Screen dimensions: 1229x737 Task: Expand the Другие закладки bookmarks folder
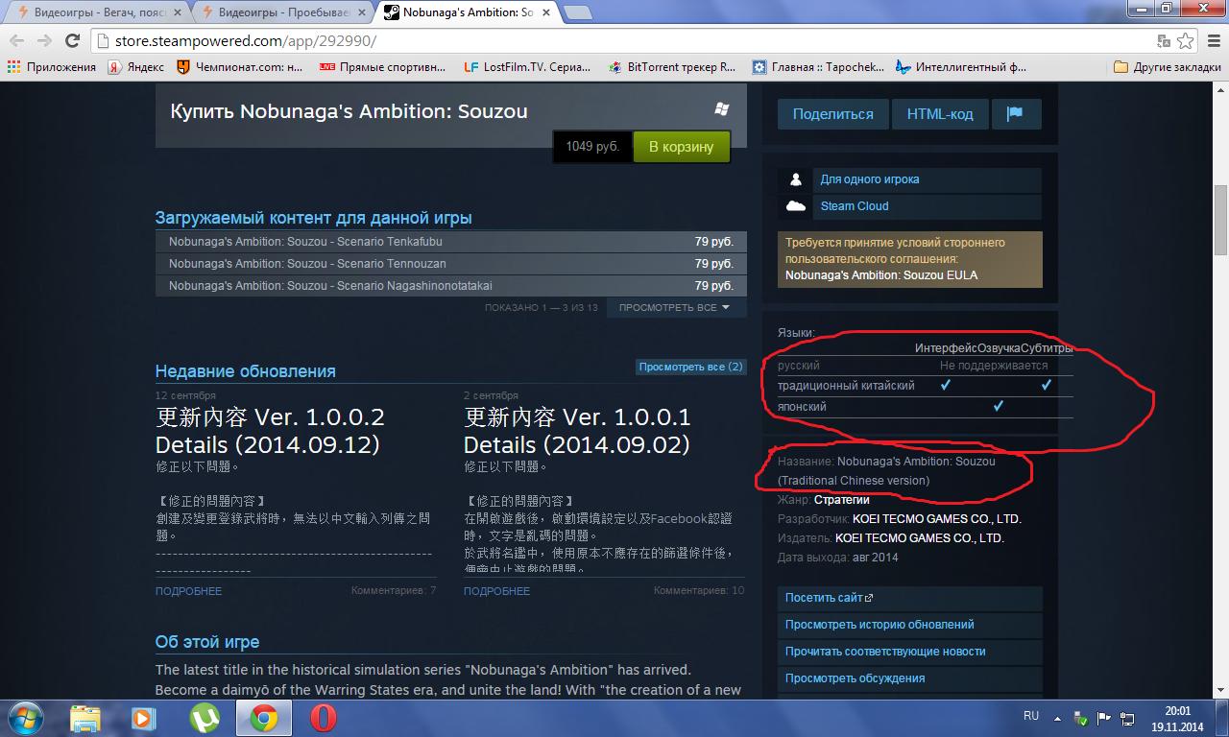coord(1168,67)
